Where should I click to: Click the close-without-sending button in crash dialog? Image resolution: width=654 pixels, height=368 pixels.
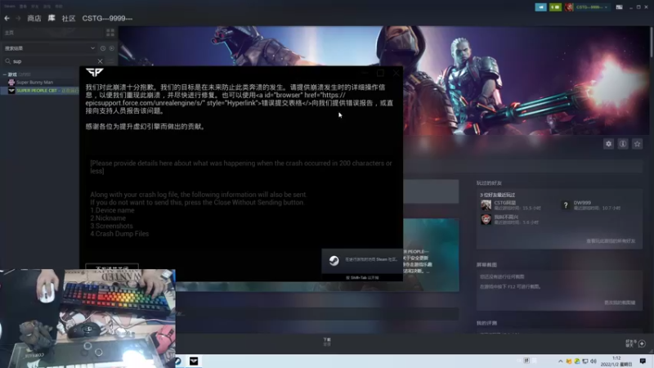point(112,267)
